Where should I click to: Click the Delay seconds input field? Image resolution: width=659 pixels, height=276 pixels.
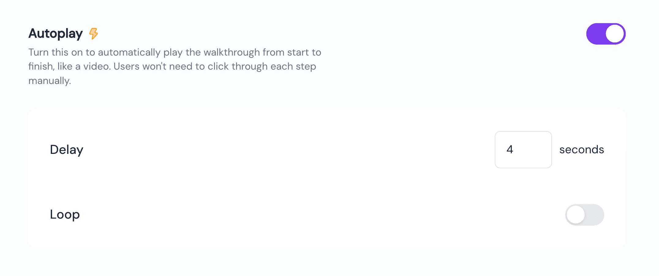coord(523,150)
